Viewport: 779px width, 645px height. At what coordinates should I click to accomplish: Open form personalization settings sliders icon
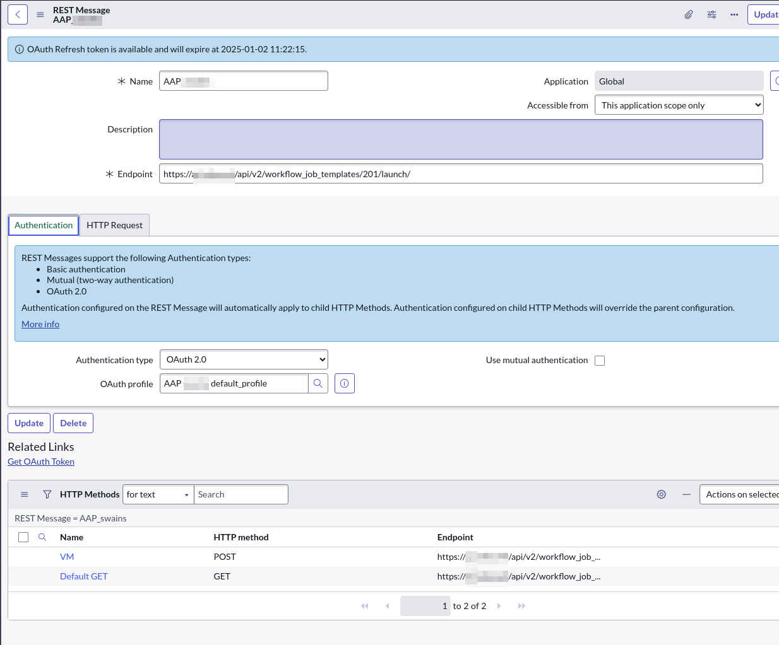pyautogui.click(x=711, y=15)
